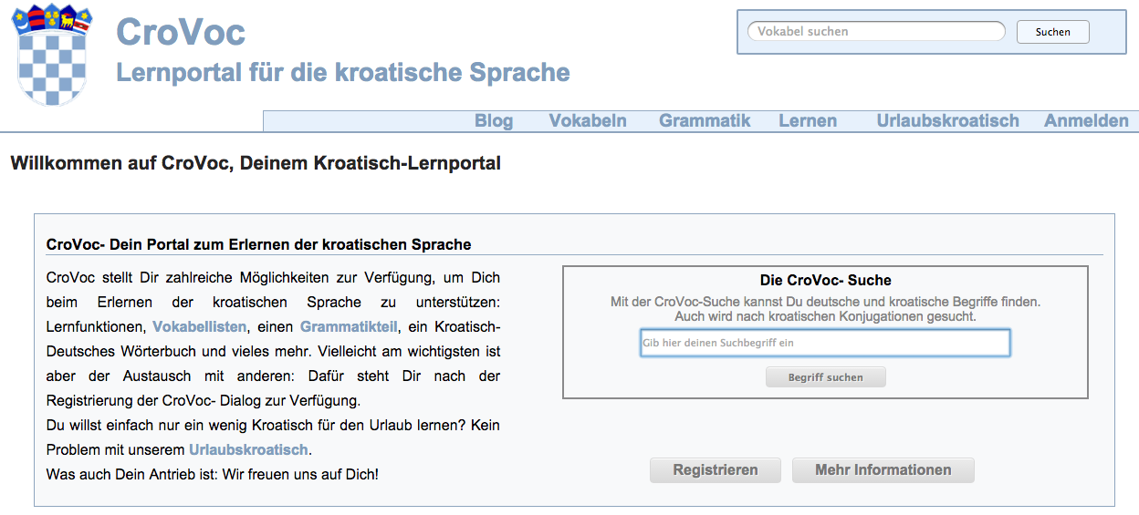Click the 'Die CroVoc- Suche' heading

coord(826,280)
